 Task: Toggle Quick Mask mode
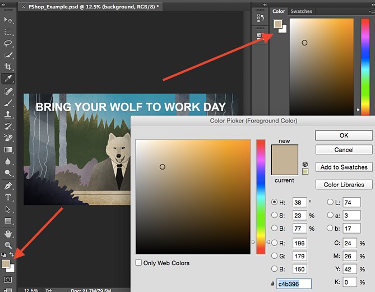tap(8, 280)
